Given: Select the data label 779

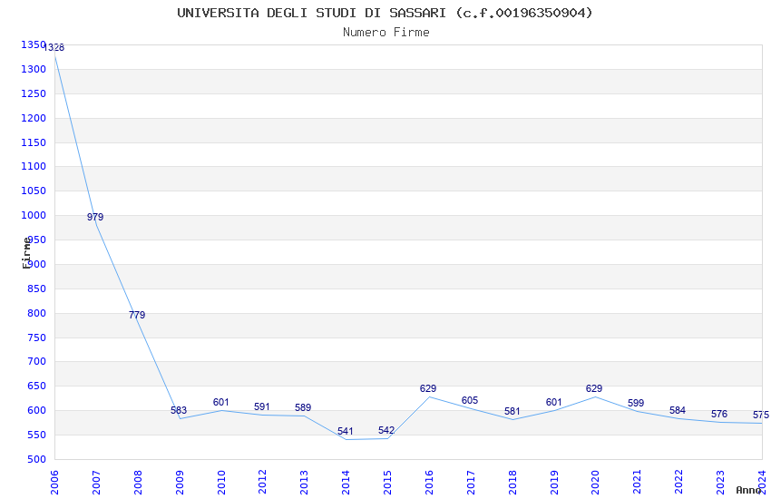Looking at the screenshot, I should 137,315.
